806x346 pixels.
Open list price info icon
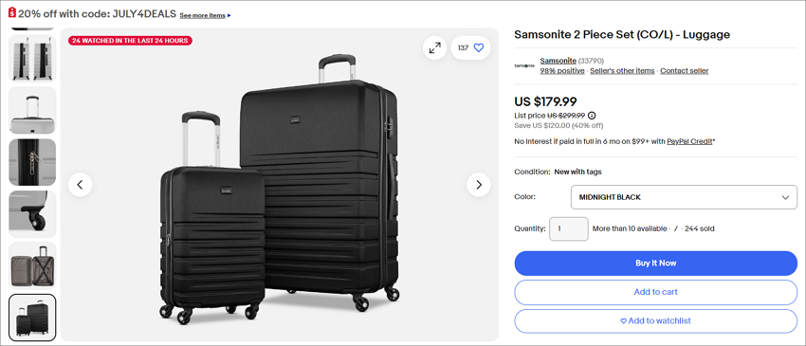[x=592, y=116]
